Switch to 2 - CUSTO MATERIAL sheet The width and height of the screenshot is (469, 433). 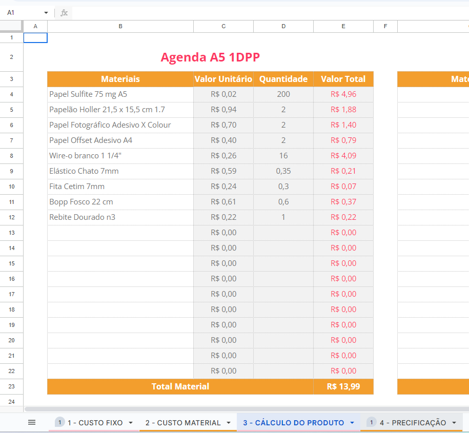click(x=182, y=423)
